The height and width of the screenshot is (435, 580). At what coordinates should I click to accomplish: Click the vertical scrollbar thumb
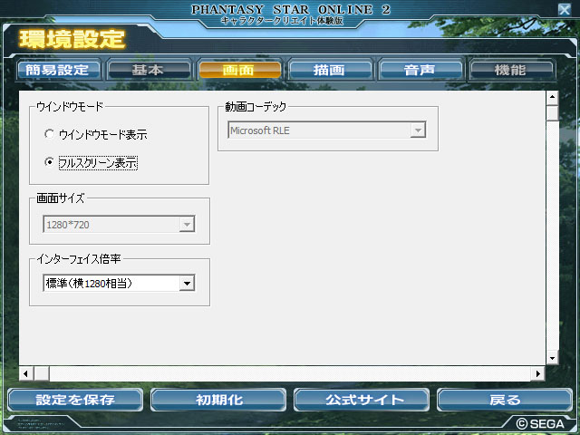coord(552,112)
